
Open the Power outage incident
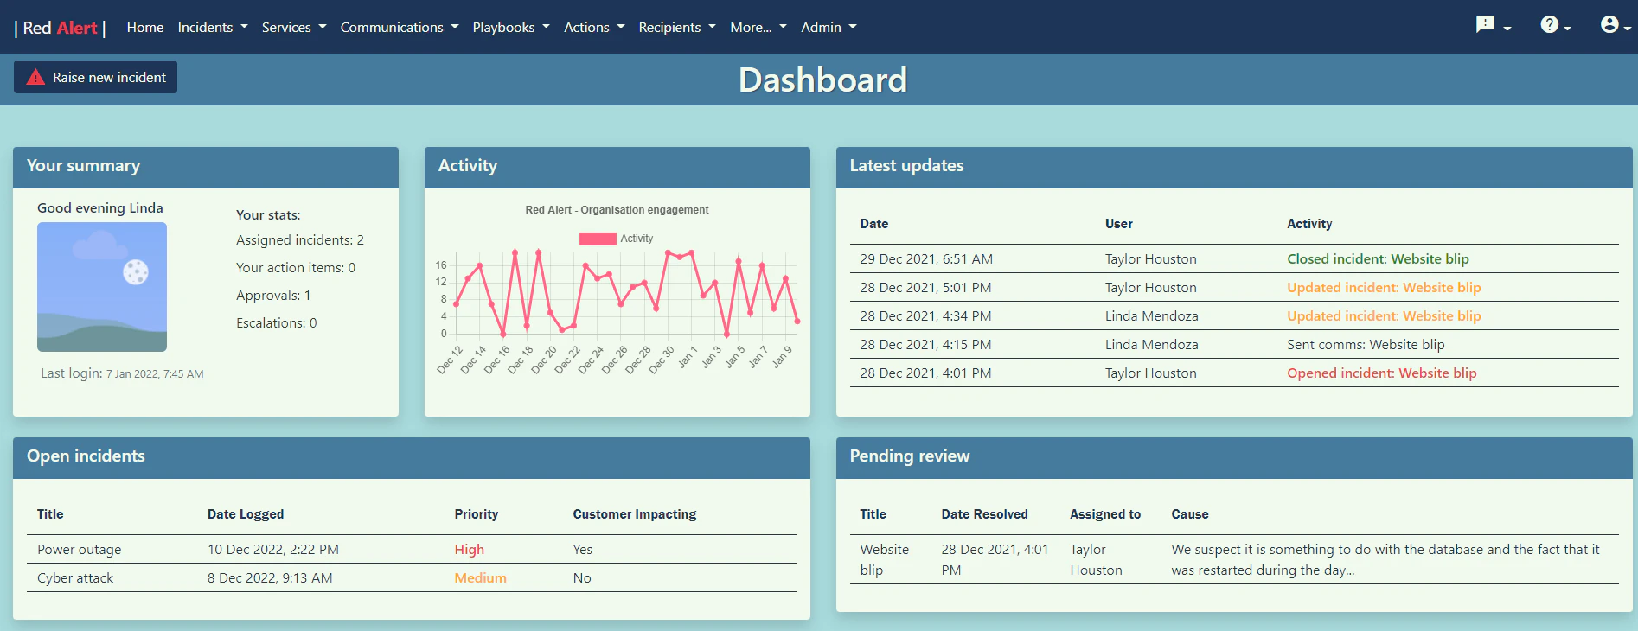[80, 550]
